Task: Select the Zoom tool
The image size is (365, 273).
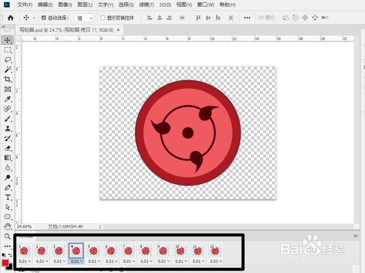Action: [8, 236]
